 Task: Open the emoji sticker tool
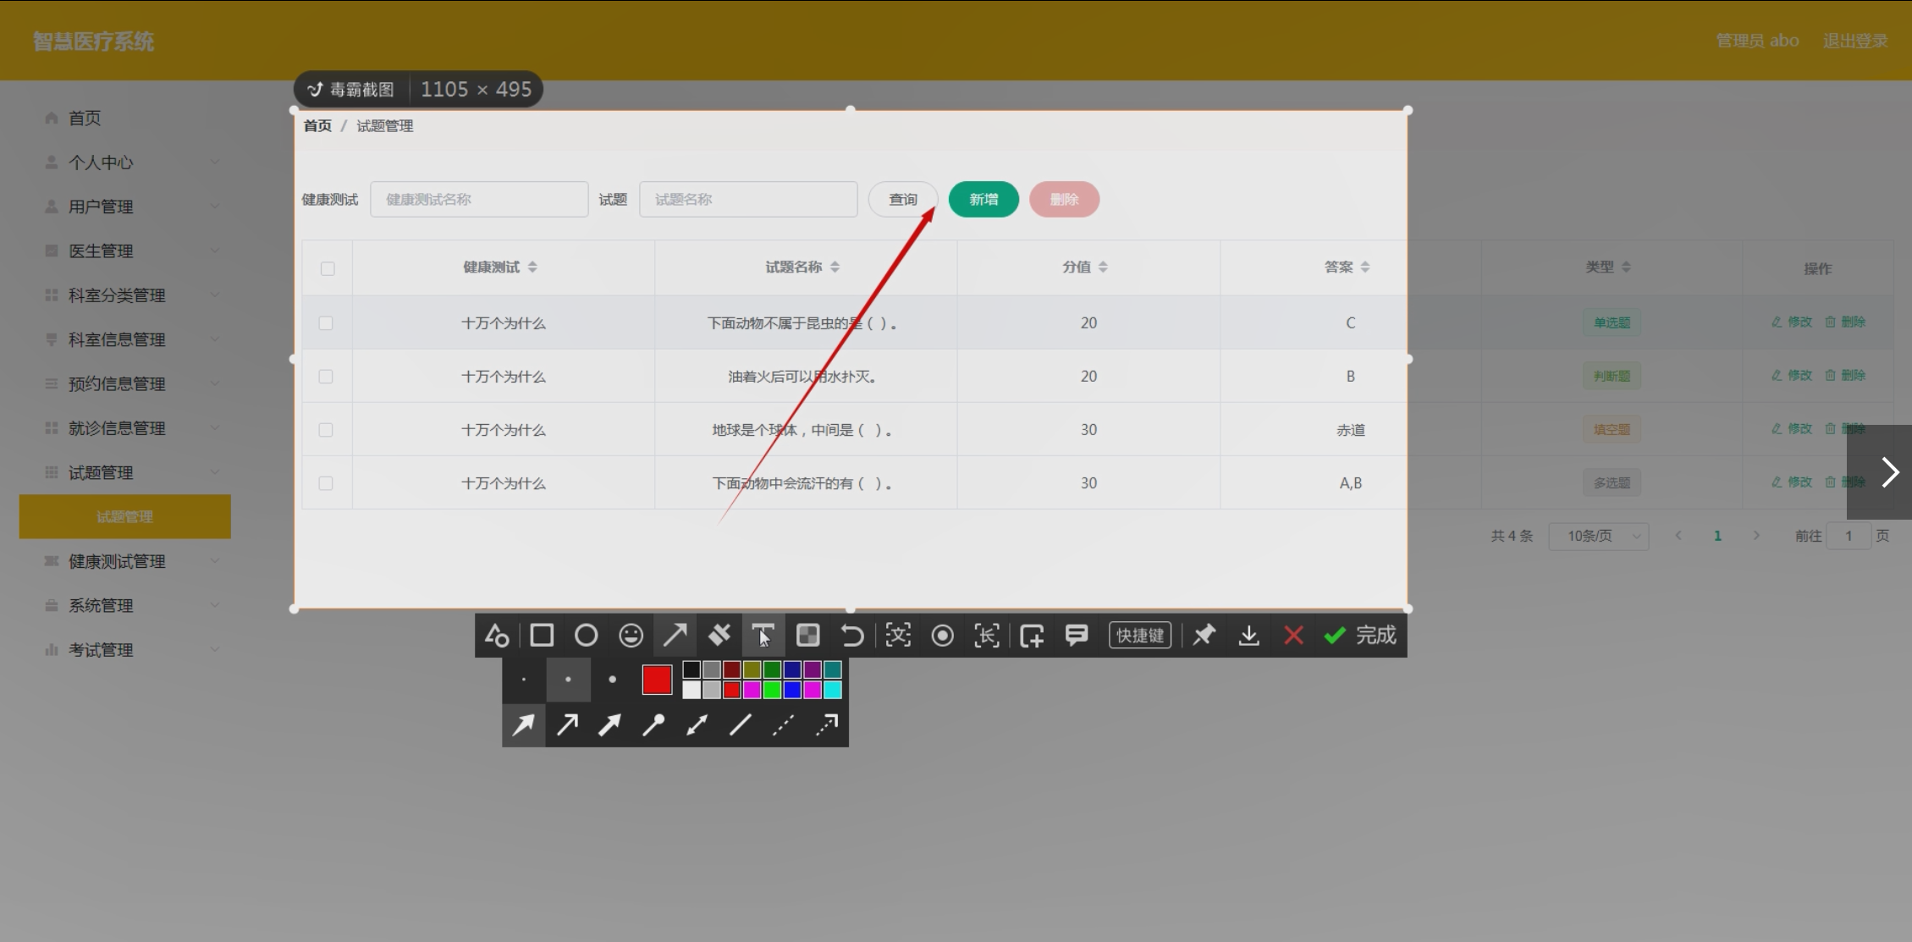point(631,636)
